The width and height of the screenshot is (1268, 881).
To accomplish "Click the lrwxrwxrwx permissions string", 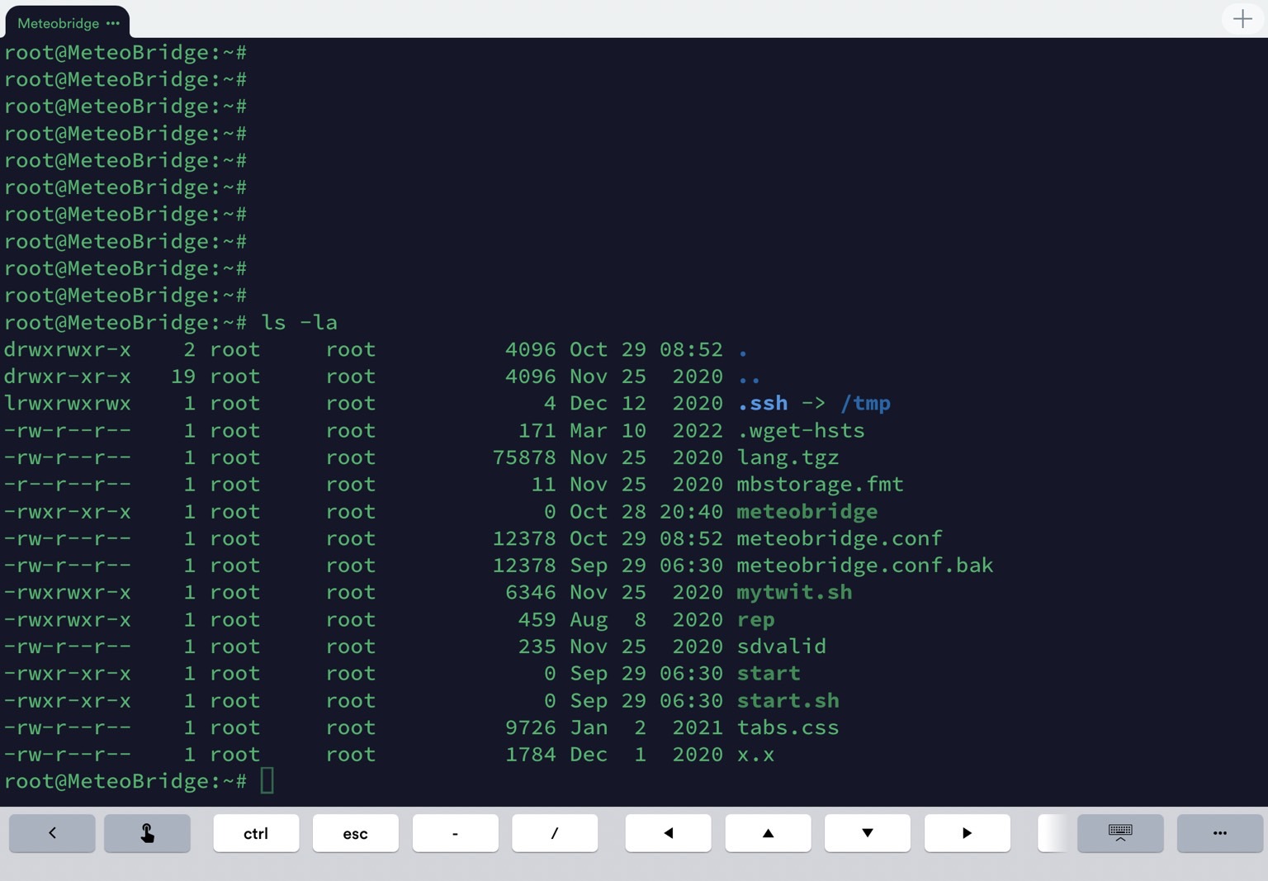I will click(x=68, y=403).
